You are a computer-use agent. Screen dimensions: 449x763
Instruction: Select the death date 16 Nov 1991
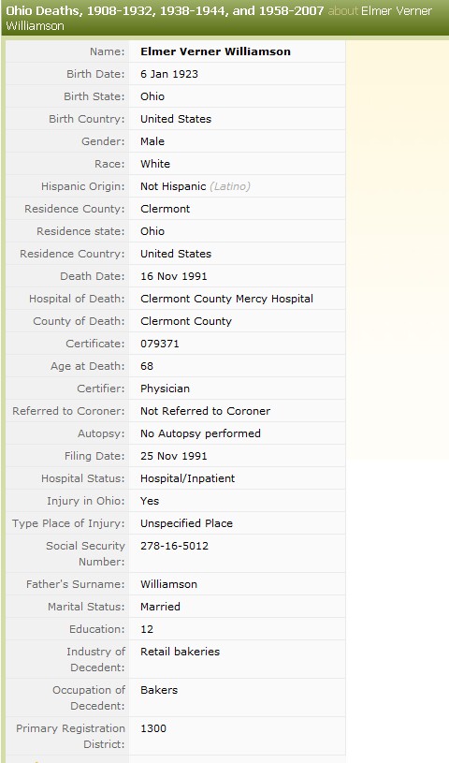pyautogui.click(x=174, y=276)
